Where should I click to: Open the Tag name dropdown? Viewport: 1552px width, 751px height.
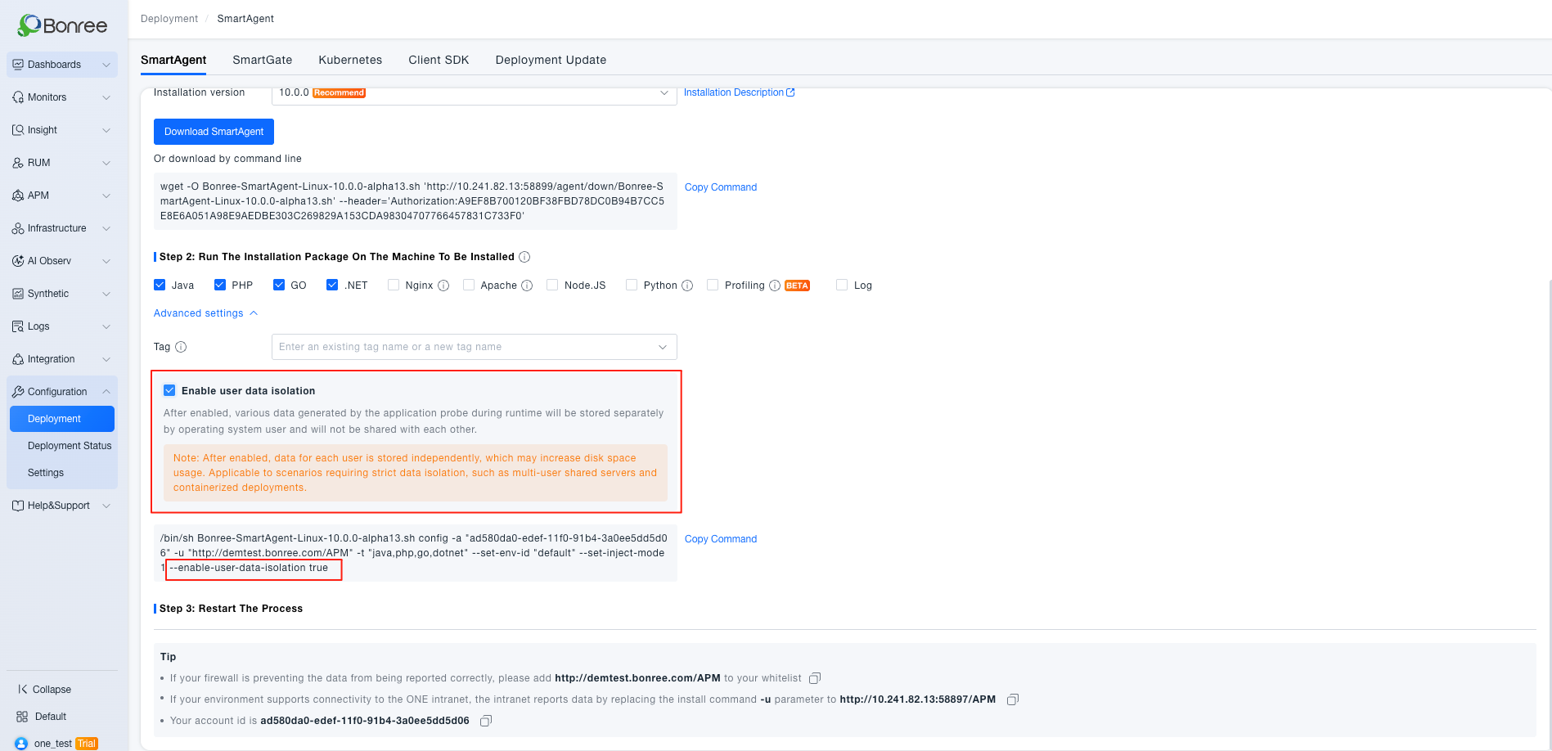pos(474,347)
